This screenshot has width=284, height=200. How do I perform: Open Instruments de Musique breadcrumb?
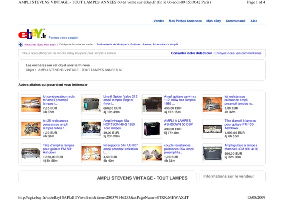click(112, 44)
